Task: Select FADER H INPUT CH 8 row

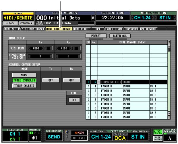Action: [x=127, y=117]
